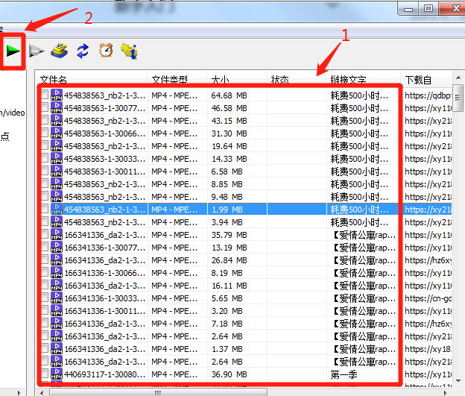
Task: Click the yellow stamp add-to-queue toolbar icon
Action: click(x=60, y=51)
